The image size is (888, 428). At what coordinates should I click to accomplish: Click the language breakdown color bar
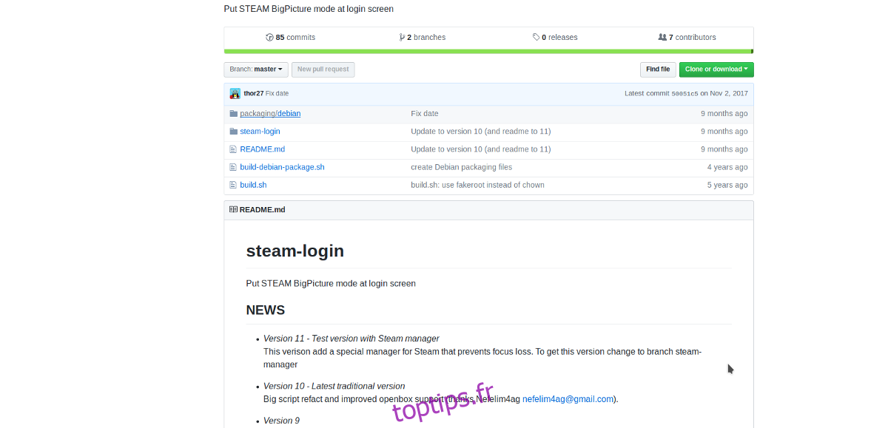pyautogui.click(x=488, y=51)
